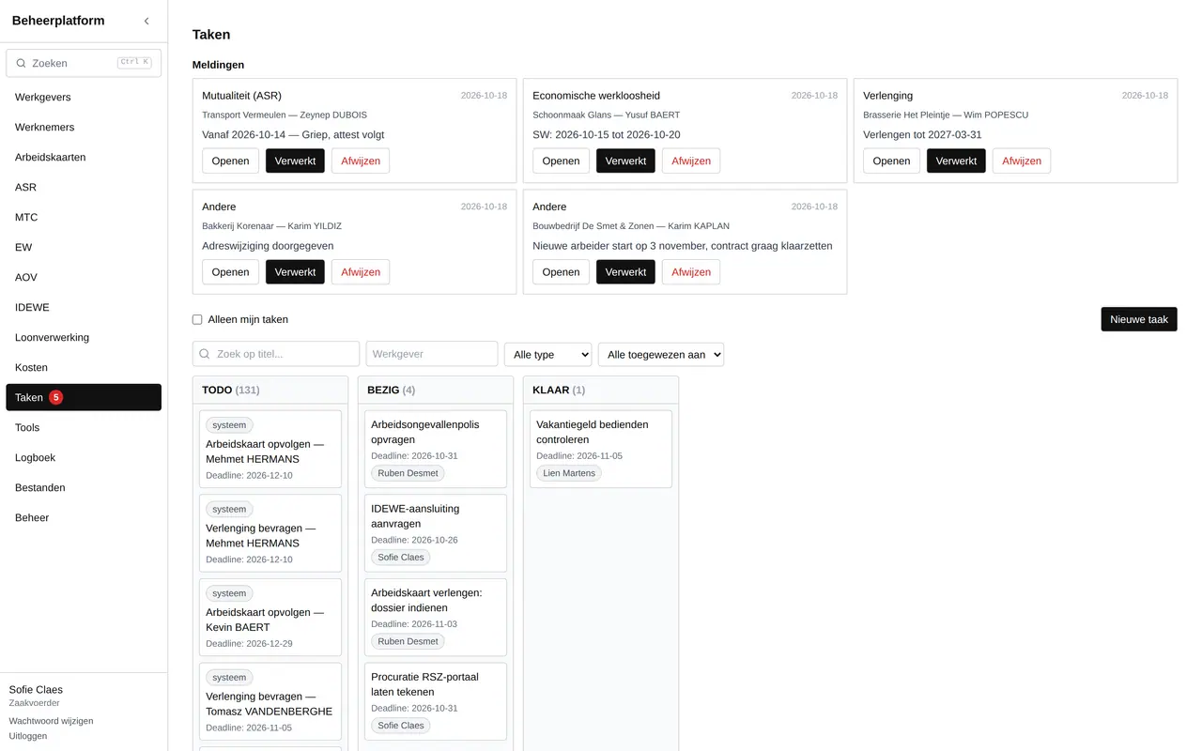This screenshot has width=1202, height=751.
Task: Click the Zoek op titel search field
Action: point(276,354)
